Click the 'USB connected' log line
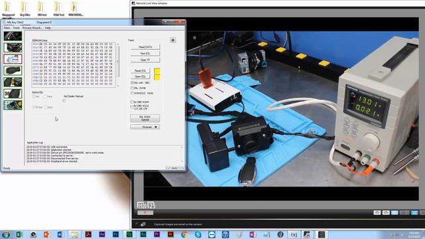The image size is (425, 239). coord(47,147)
